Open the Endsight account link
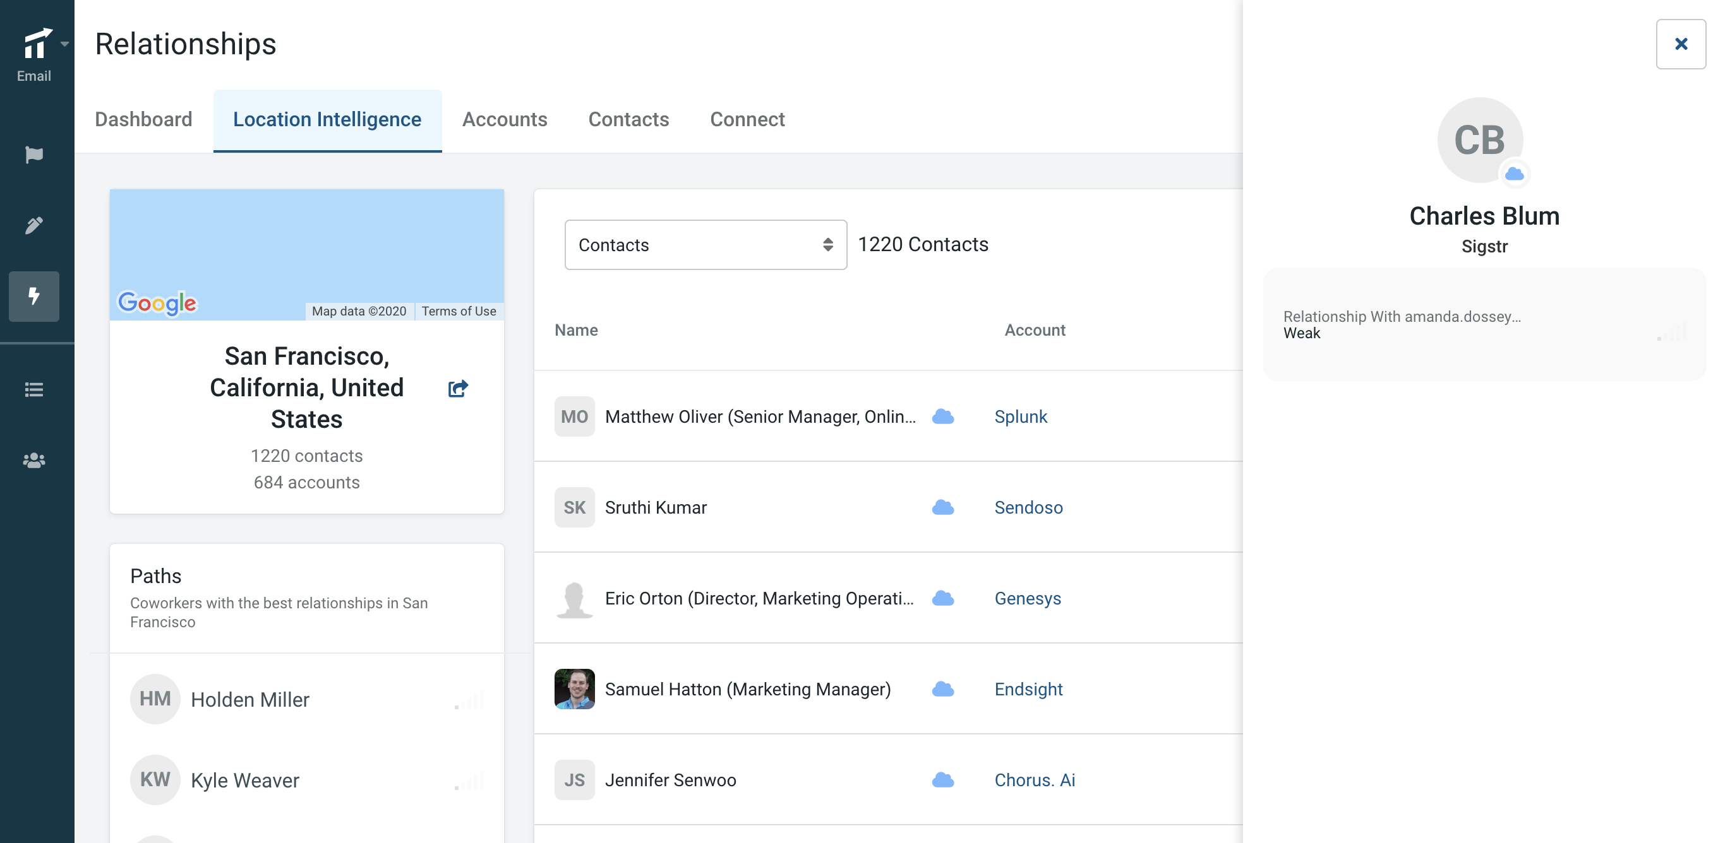Viewport: 1718px width, 843px height. coord(1028,688)
